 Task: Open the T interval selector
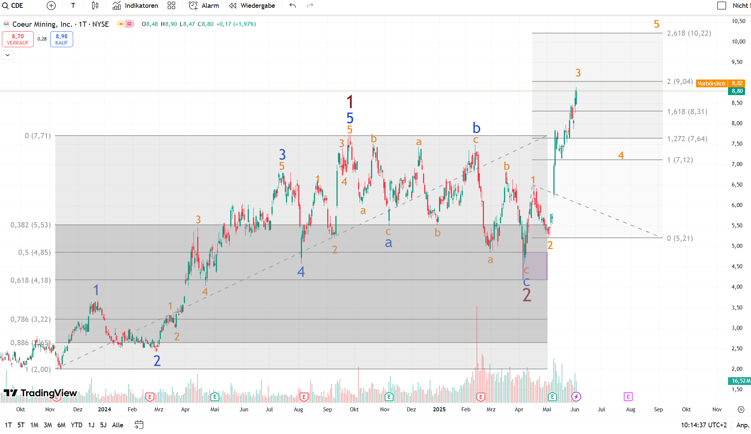click(73, 6)
